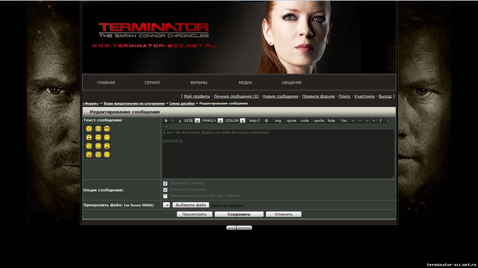Open the СЕРИАЛ menu item
Image resolution: width=478 pixels, height=268 pixels.
[152, 83]
